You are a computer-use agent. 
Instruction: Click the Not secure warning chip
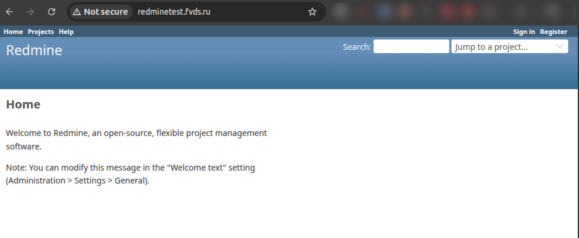100,12
